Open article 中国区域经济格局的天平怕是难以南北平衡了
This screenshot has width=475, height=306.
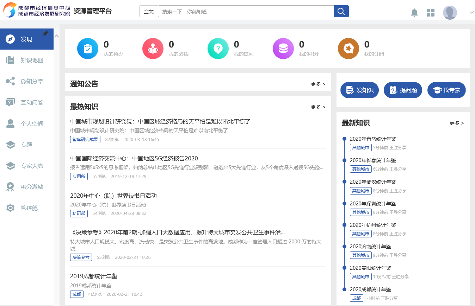(x=160, y=122)
